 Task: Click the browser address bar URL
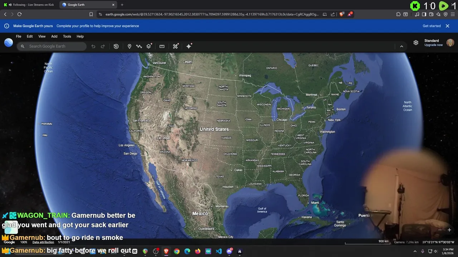[212, 14]
